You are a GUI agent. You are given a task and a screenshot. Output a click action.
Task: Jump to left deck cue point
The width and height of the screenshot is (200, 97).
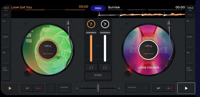point(38,88)
